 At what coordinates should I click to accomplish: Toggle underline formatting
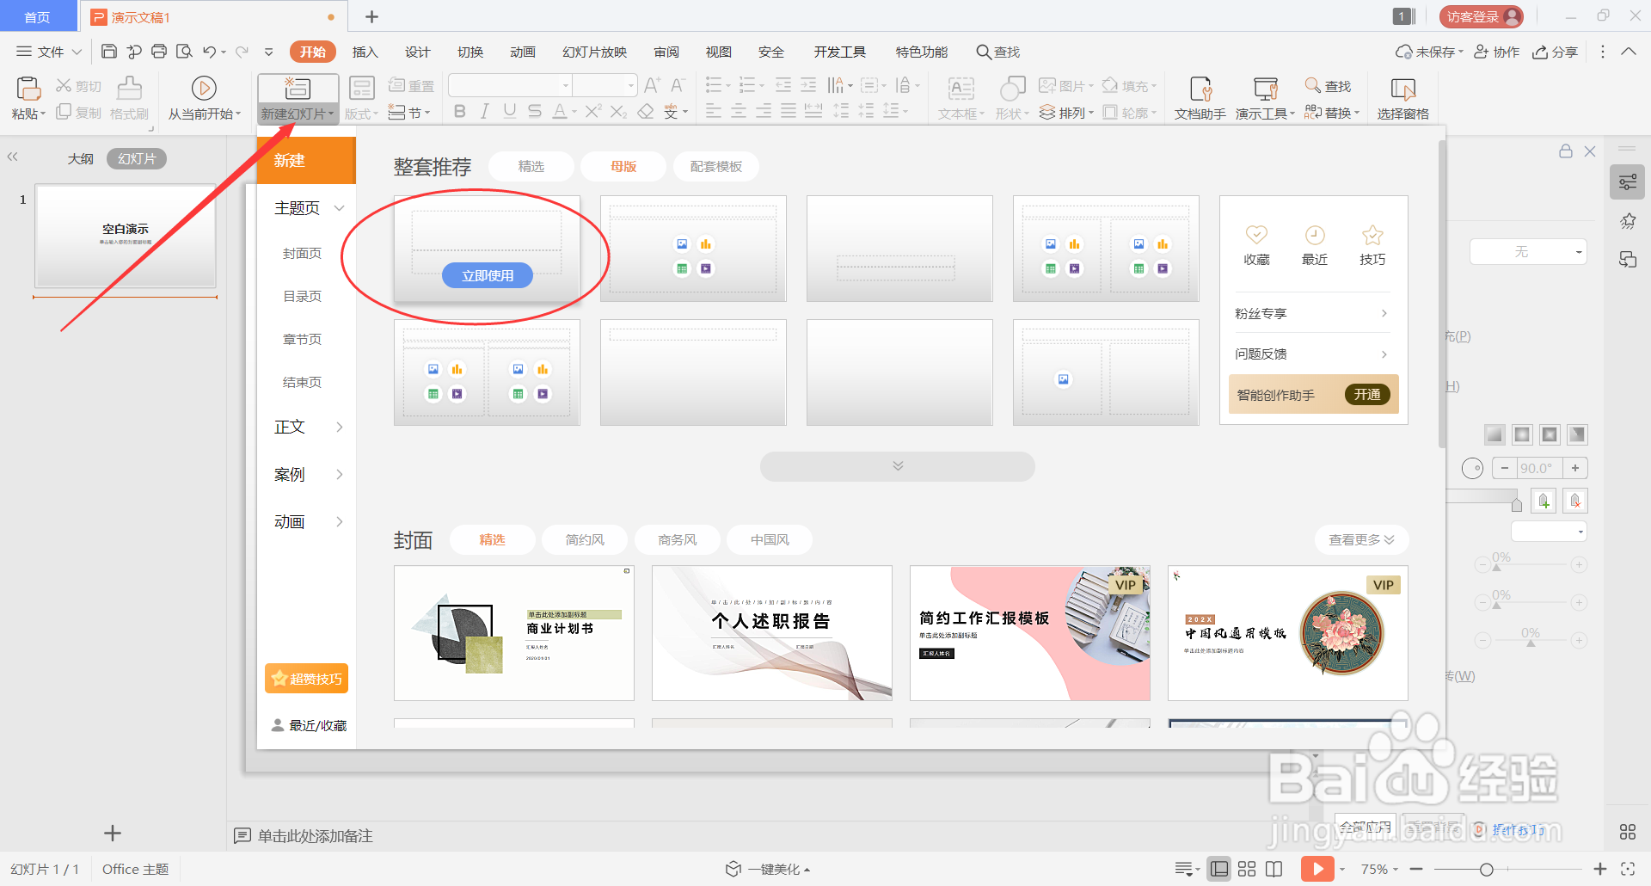tap(509, 111)
